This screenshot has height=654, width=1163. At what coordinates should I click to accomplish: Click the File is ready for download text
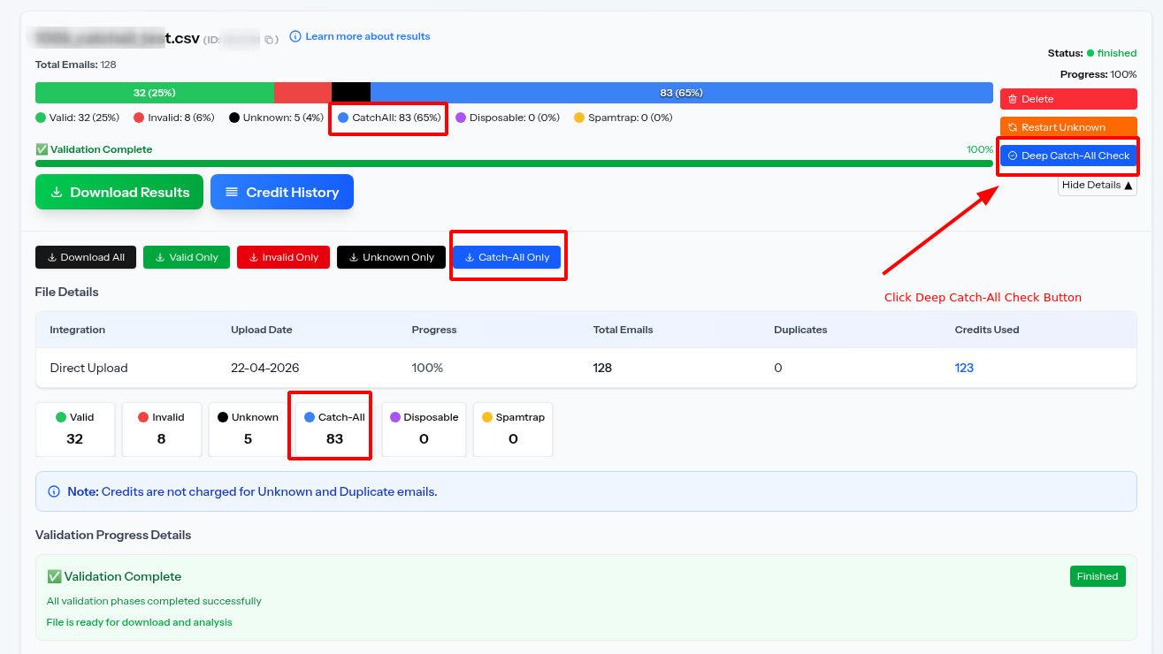pyautogui.click(x=140, y=622)
